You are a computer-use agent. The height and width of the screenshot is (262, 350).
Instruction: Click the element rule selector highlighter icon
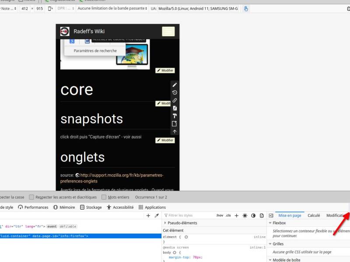[x=186, y=237]
